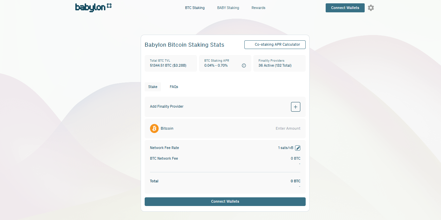Screen dimensions: 441x220
Task: Open the Rewards page
Action: coord(258,8)
